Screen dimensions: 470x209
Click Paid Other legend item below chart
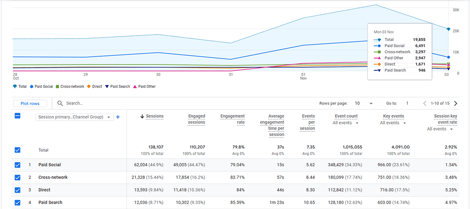[x=144, y=87]
